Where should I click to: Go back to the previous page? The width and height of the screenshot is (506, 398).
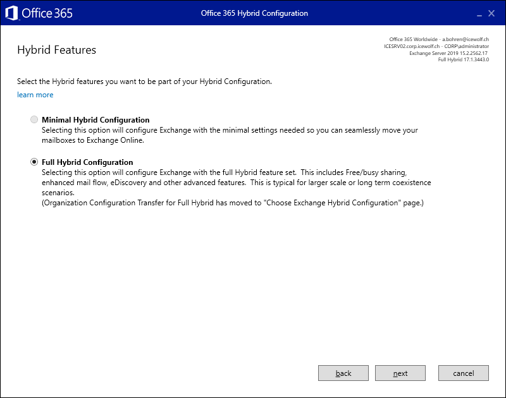(x=343, y=373)
